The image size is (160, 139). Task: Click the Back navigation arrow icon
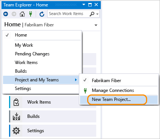point(6,14)
